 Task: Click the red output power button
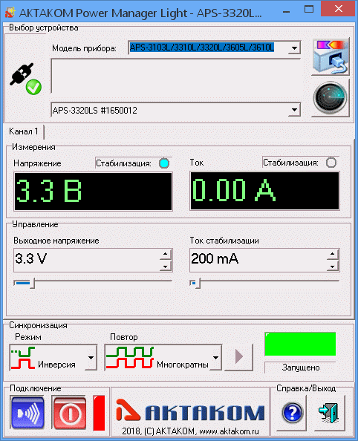pos(69,412)
